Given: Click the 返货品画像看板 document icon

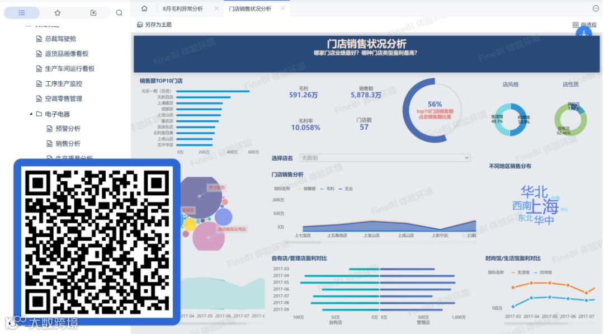Looking at the screenshot, I should (x=39, y=54).
